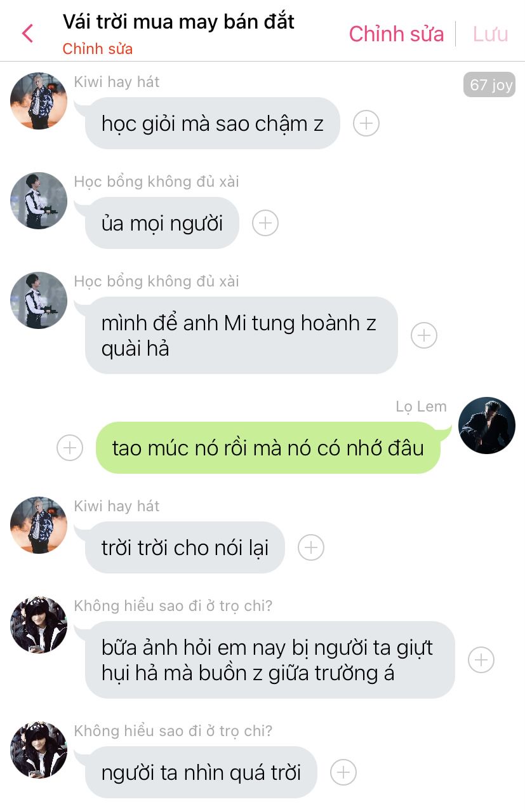The width and height of the screenshot is (525, 811).
Task: Open Lọ Lem's profile picture
Action: 487,426
